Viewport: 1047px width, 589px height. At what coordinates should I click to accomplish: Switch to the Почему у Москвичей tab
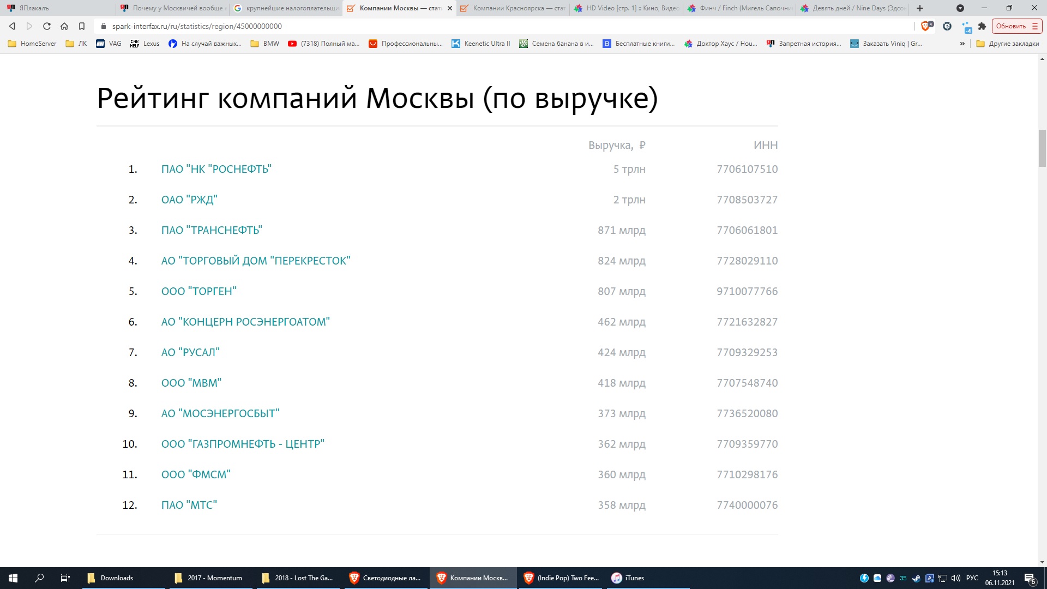point(172,8)
